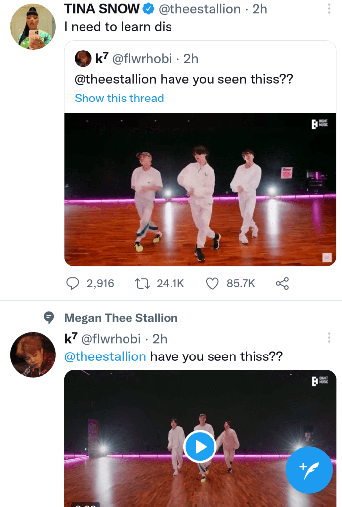Open the Megan Thee Stallion topic label
This screenshot has width=342, height=507.
click(x=121, y=318)
